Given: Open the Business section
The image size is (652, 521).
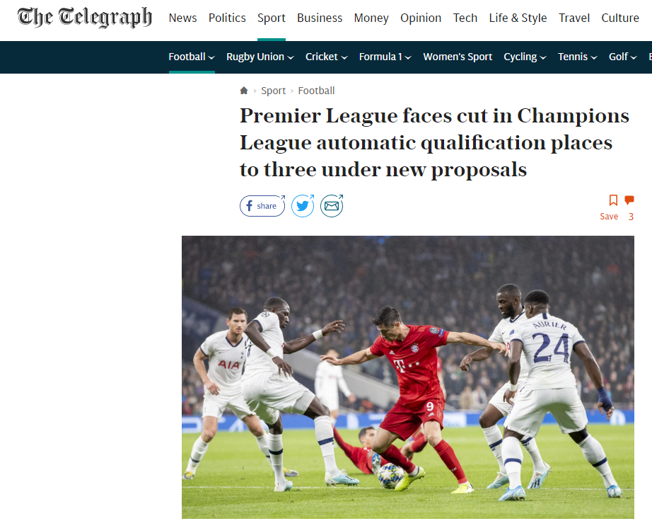Looking at the screenshot, I should tap(320, 18).
